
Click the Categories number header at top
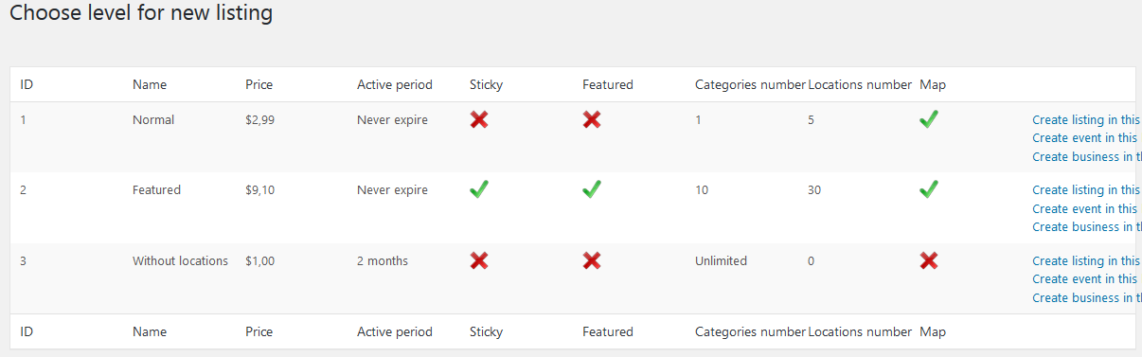pos(750,85)
